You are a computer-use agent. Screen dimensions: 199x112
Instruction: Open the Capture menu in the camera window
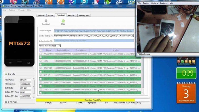(163, 3)
